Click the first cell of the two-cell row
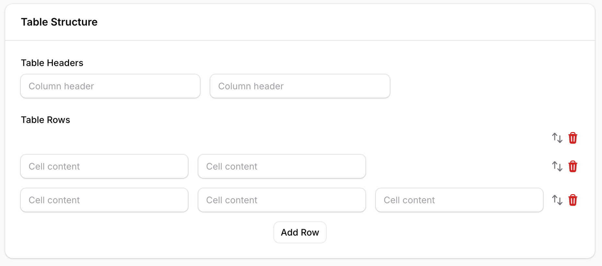This screenshot has width=602, height=266. point(104,166)
